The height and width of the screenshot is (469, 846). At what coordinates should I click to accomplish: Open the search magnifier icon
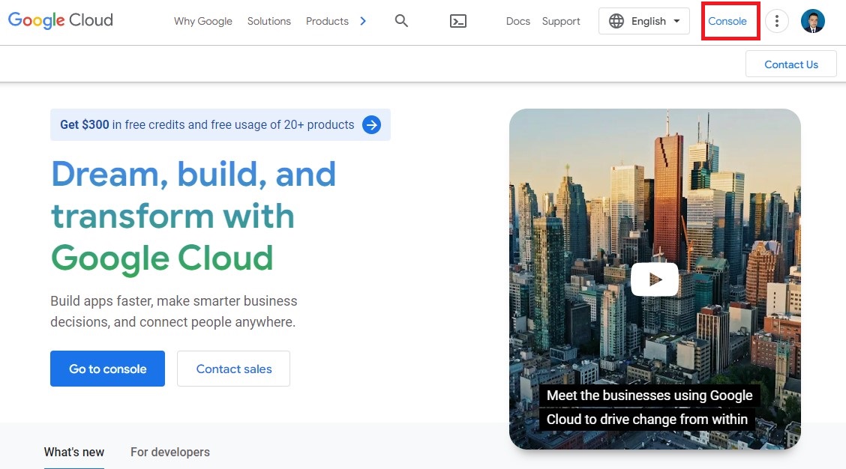(x=401, y=21)
